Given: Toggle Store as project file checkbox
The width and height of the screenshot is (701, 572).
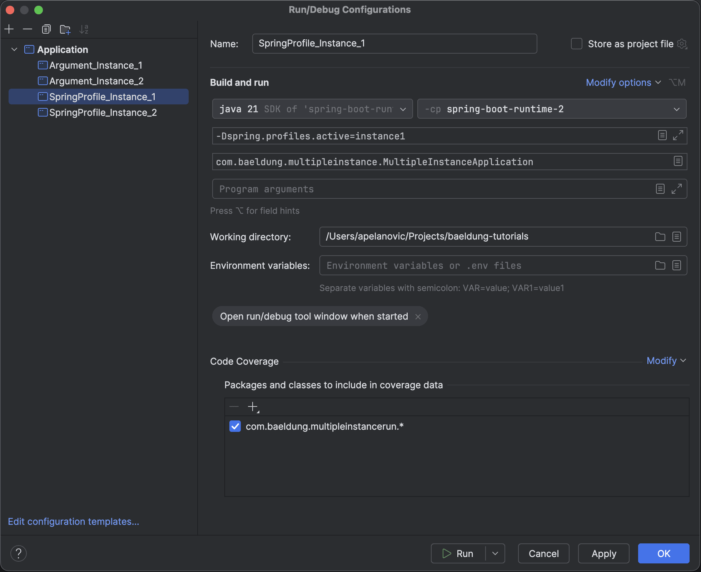Looking at the screenshot, I should tap(576, 44).
